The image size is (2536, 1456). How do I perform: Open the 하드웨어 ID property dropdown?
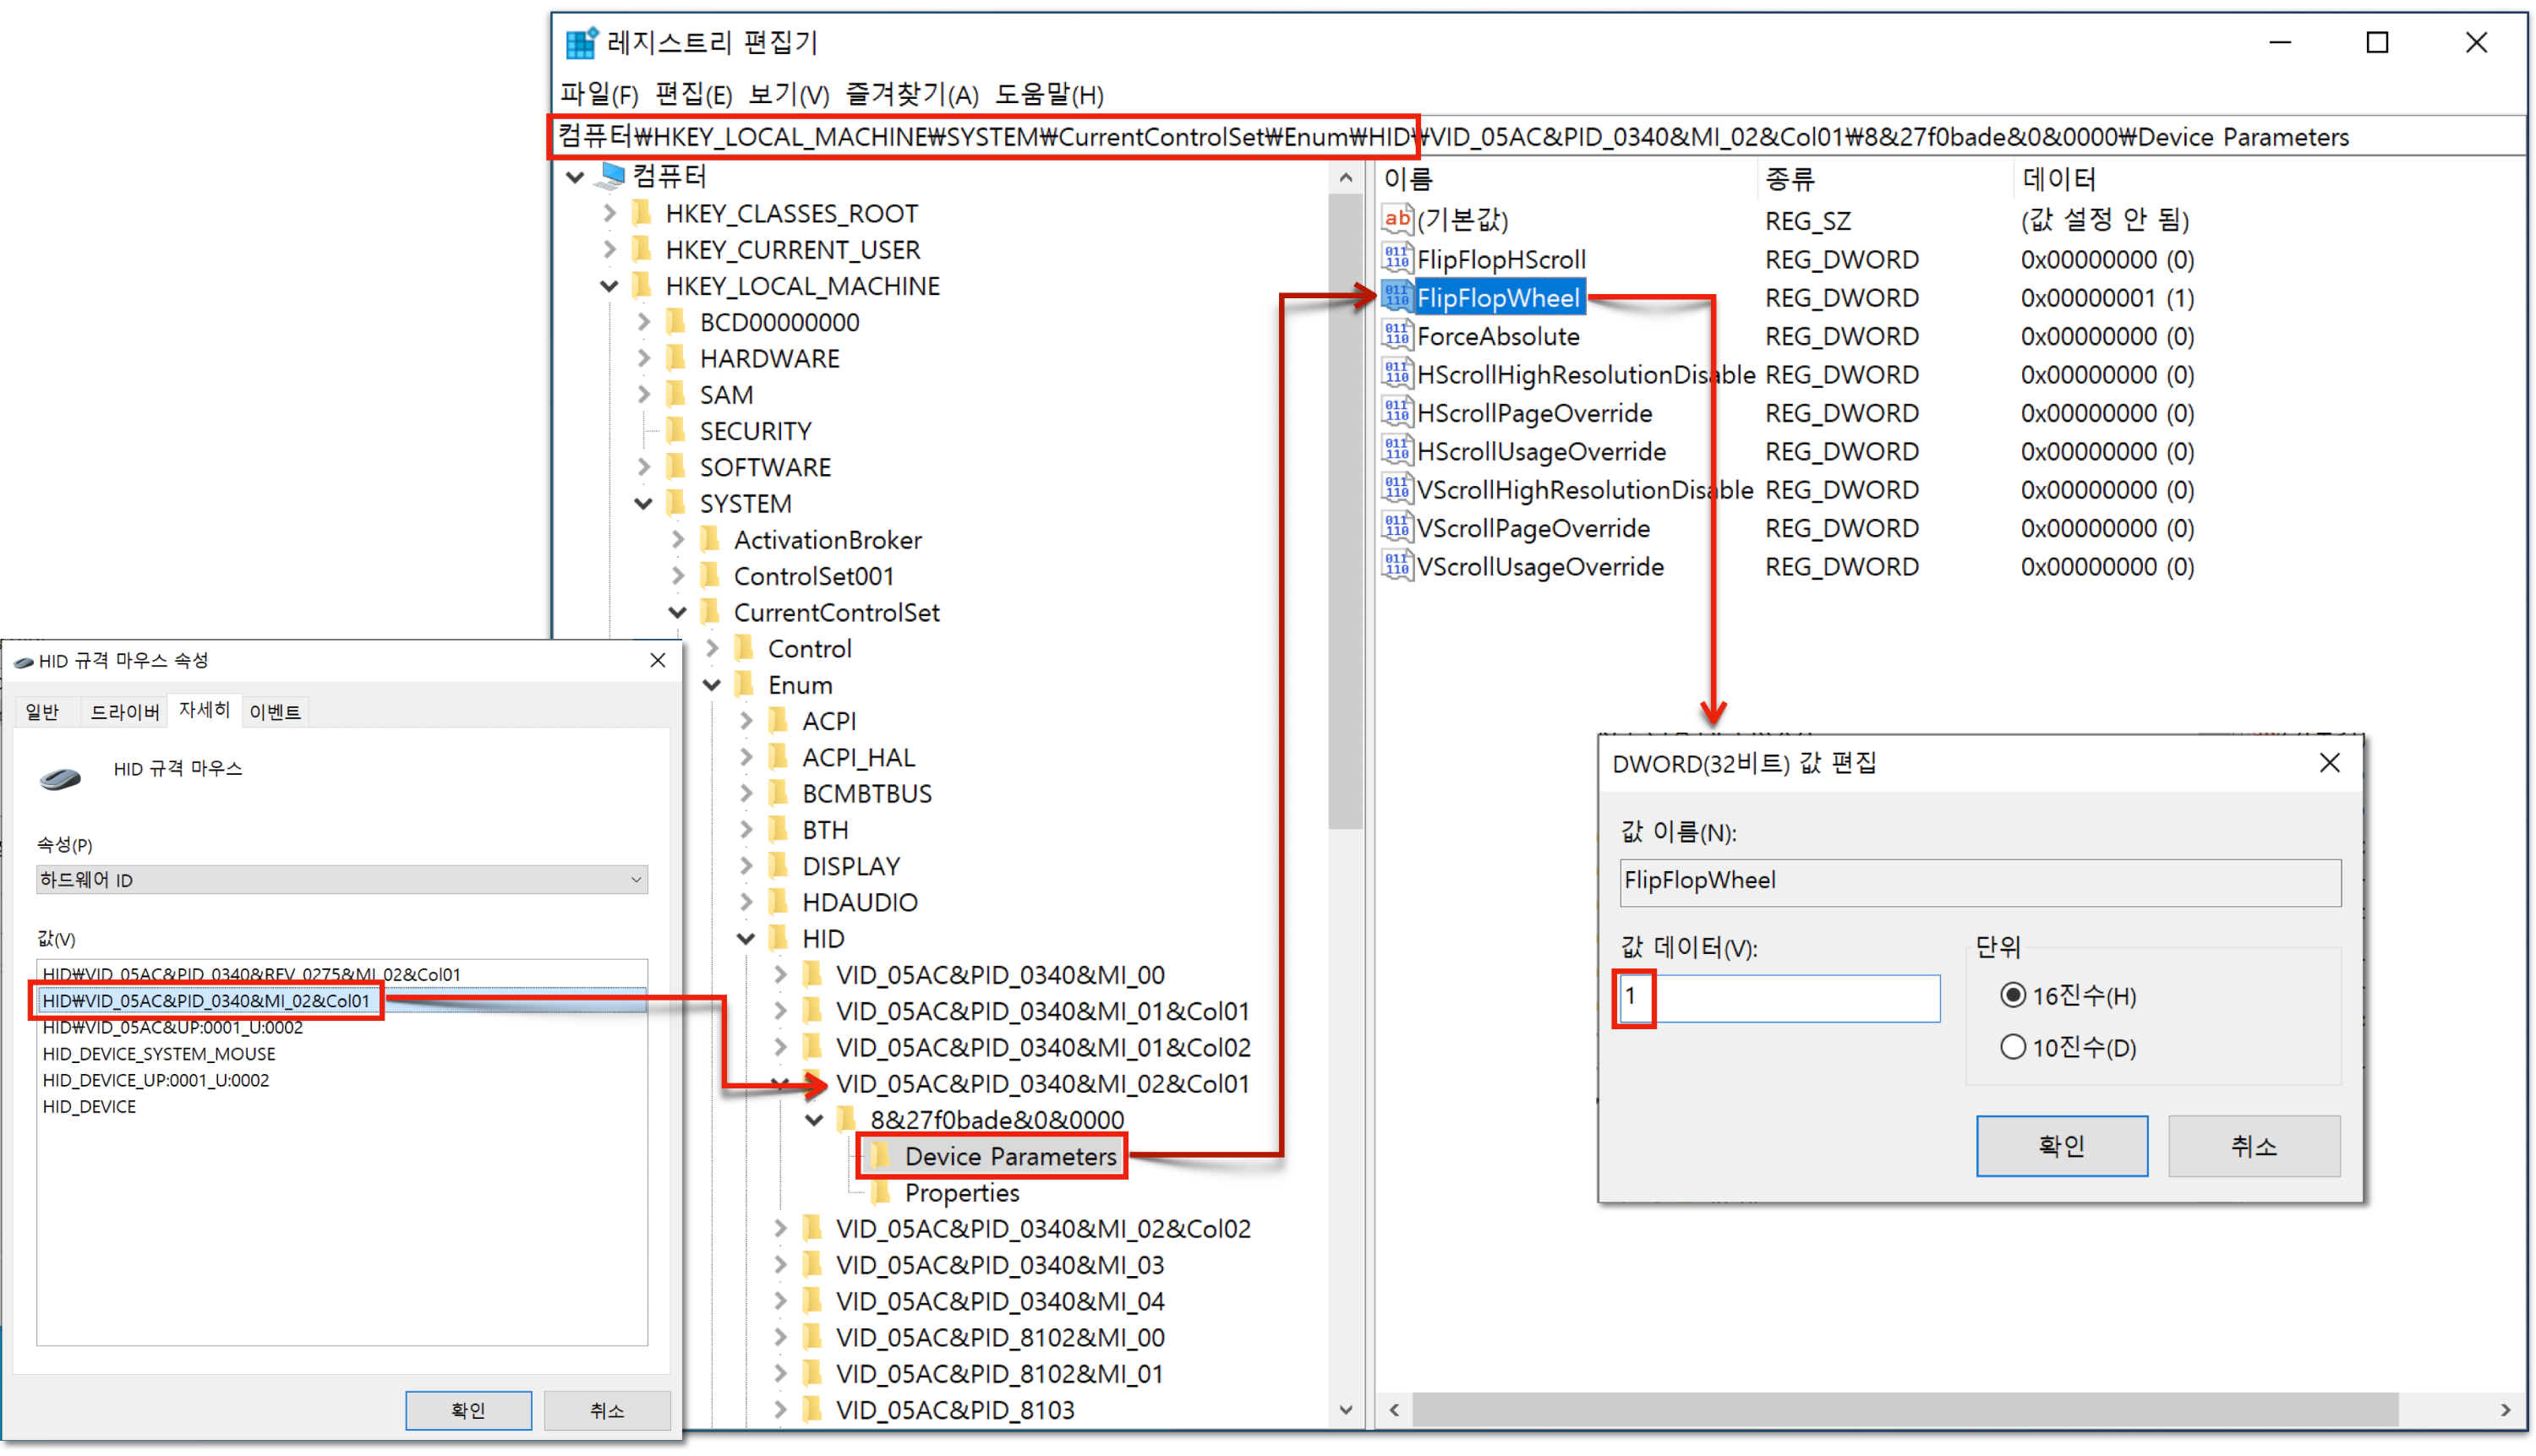click(342, 879)
